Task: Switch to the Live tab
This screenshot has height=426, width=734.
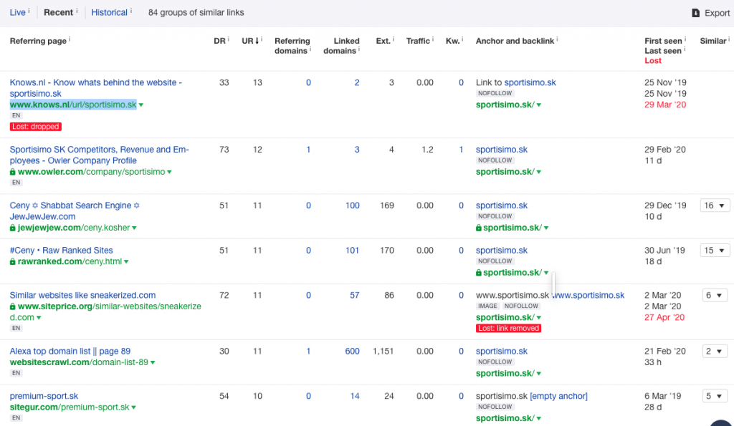Action: (18, 13)
